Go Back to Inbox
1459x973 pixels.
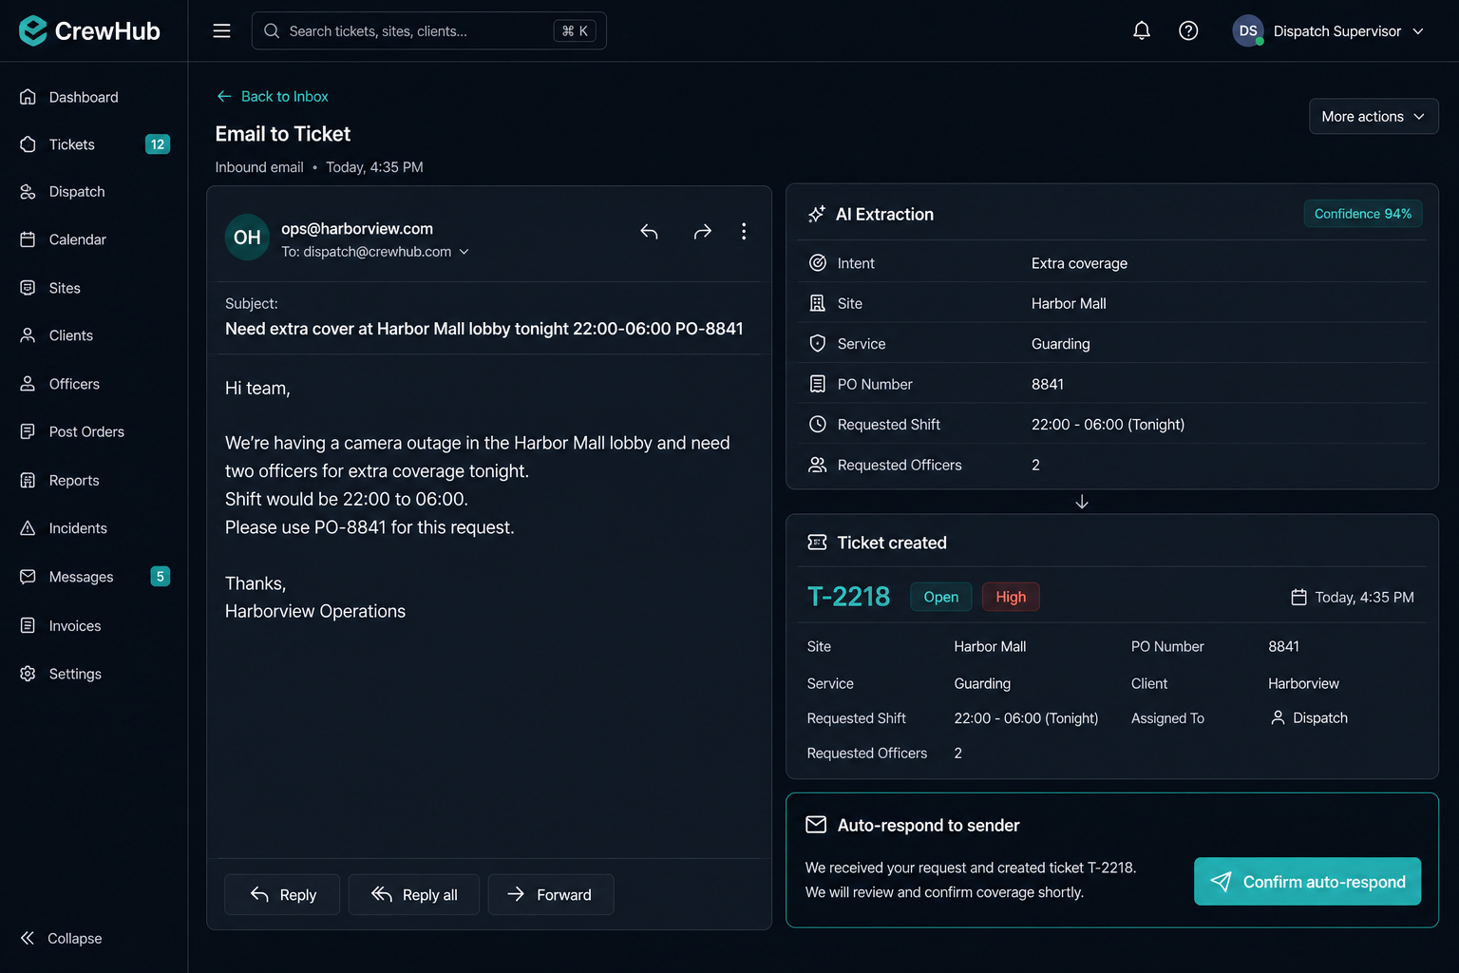click(273, 96)
